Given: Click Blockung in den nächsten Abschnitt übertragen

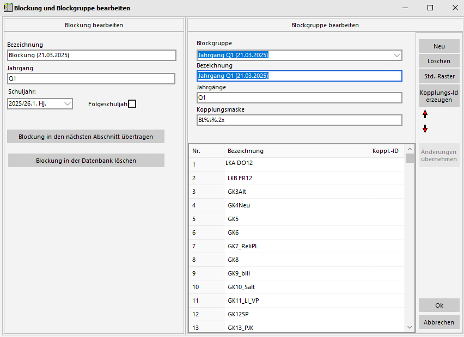Looking at the screenshot, I should pyautogui.click(x=86, y=137).
